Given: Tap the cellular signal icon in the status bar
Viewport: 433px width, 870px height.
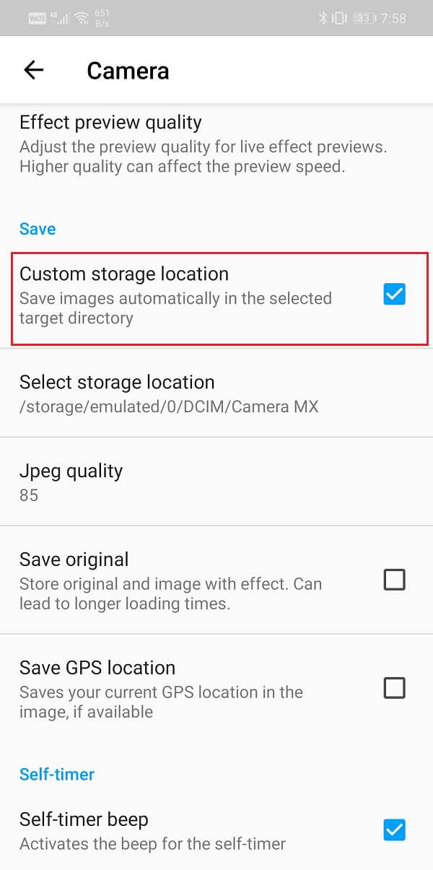Looking at the screenshot, I should [64, 17].
